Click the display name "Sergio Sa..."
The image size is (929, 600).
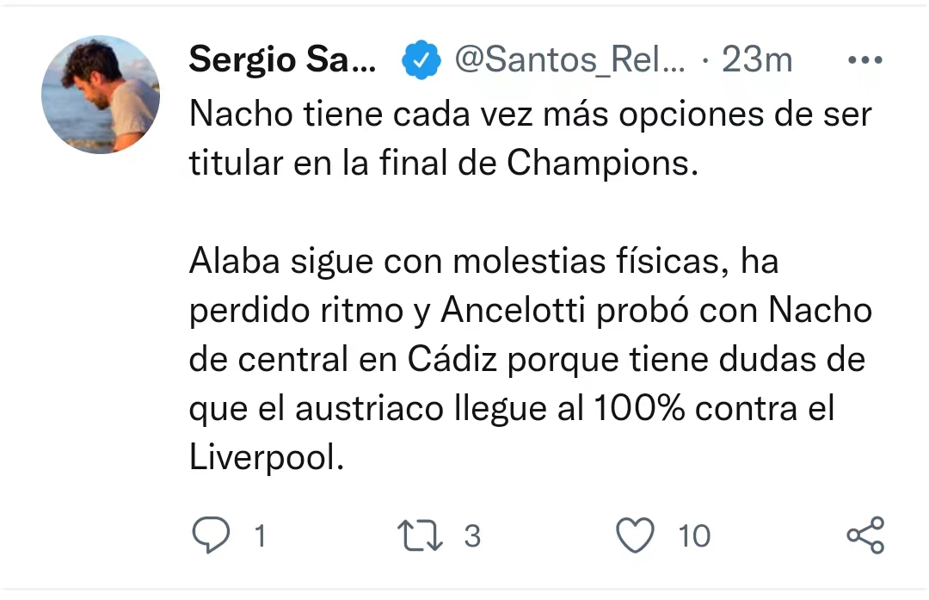tap(282, 60)
